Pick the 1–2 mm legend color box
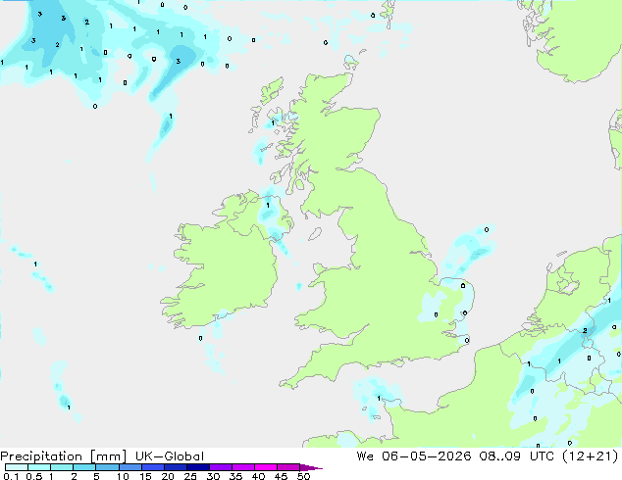The height and width of the screenshot is (480, 622). point(62,467)
